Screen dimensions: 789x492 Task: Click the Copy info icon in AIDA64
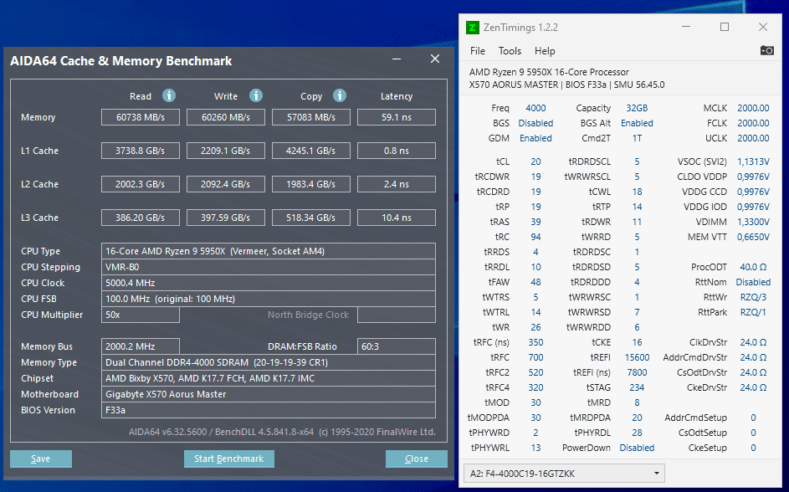340,95
